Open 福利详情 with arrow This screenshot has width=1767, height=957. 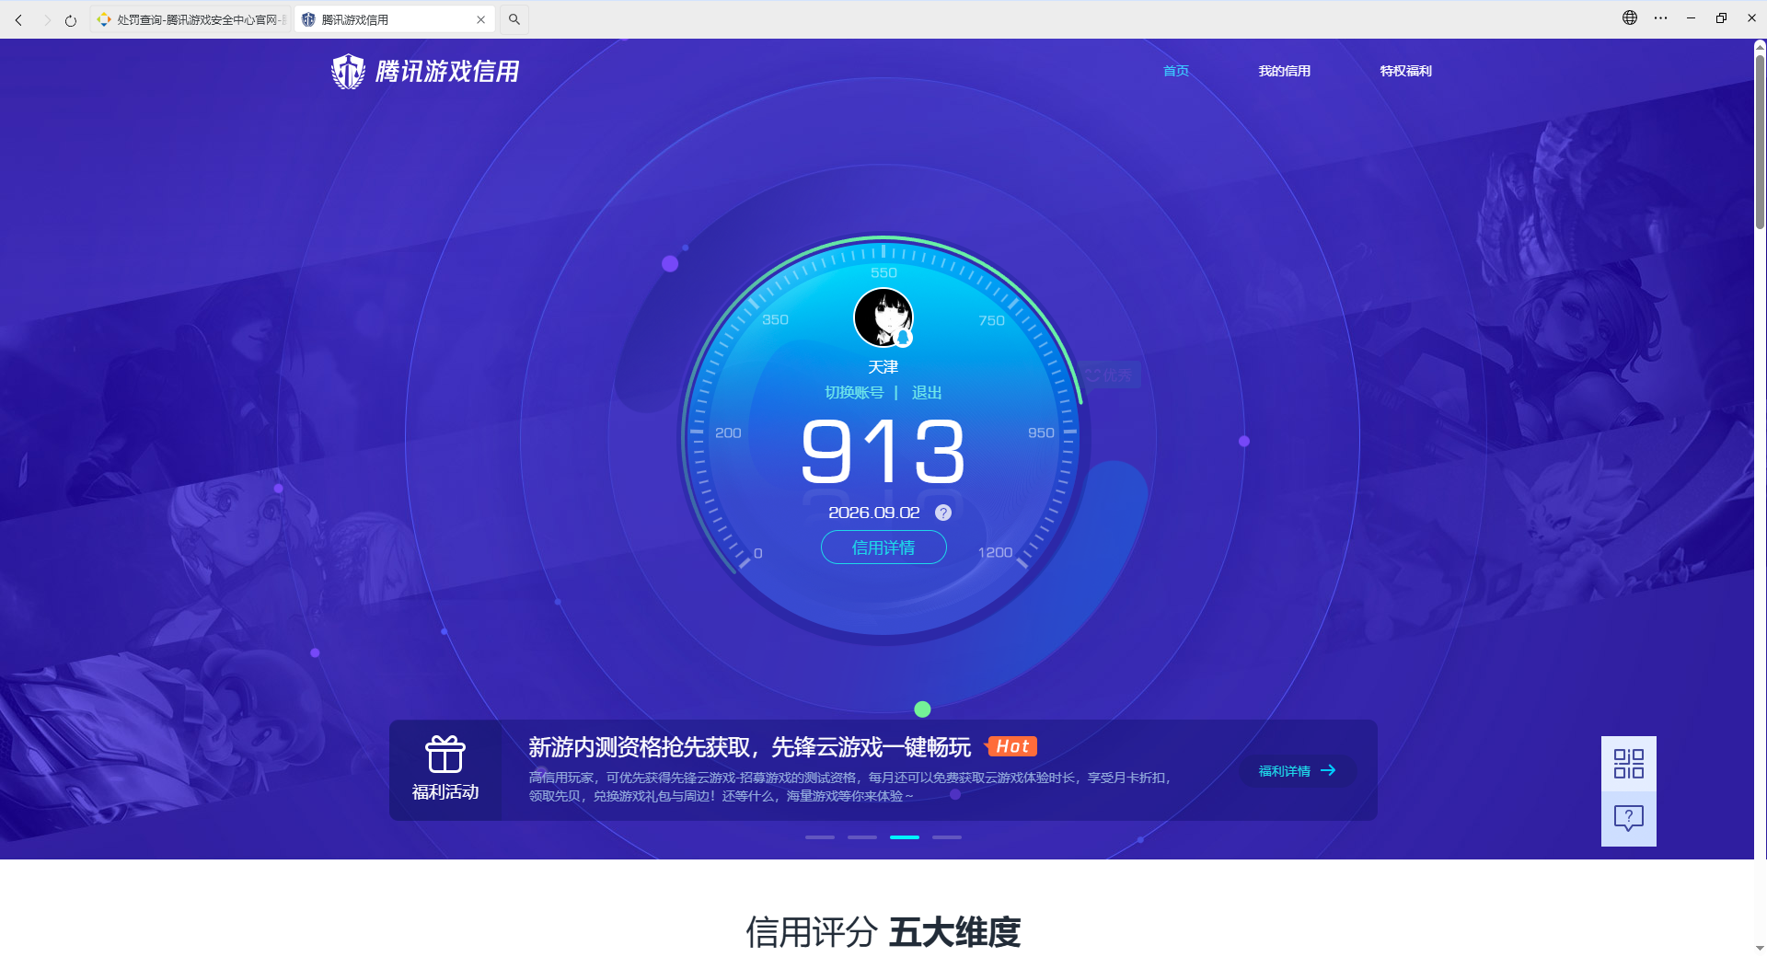(x=1297, y=771)
